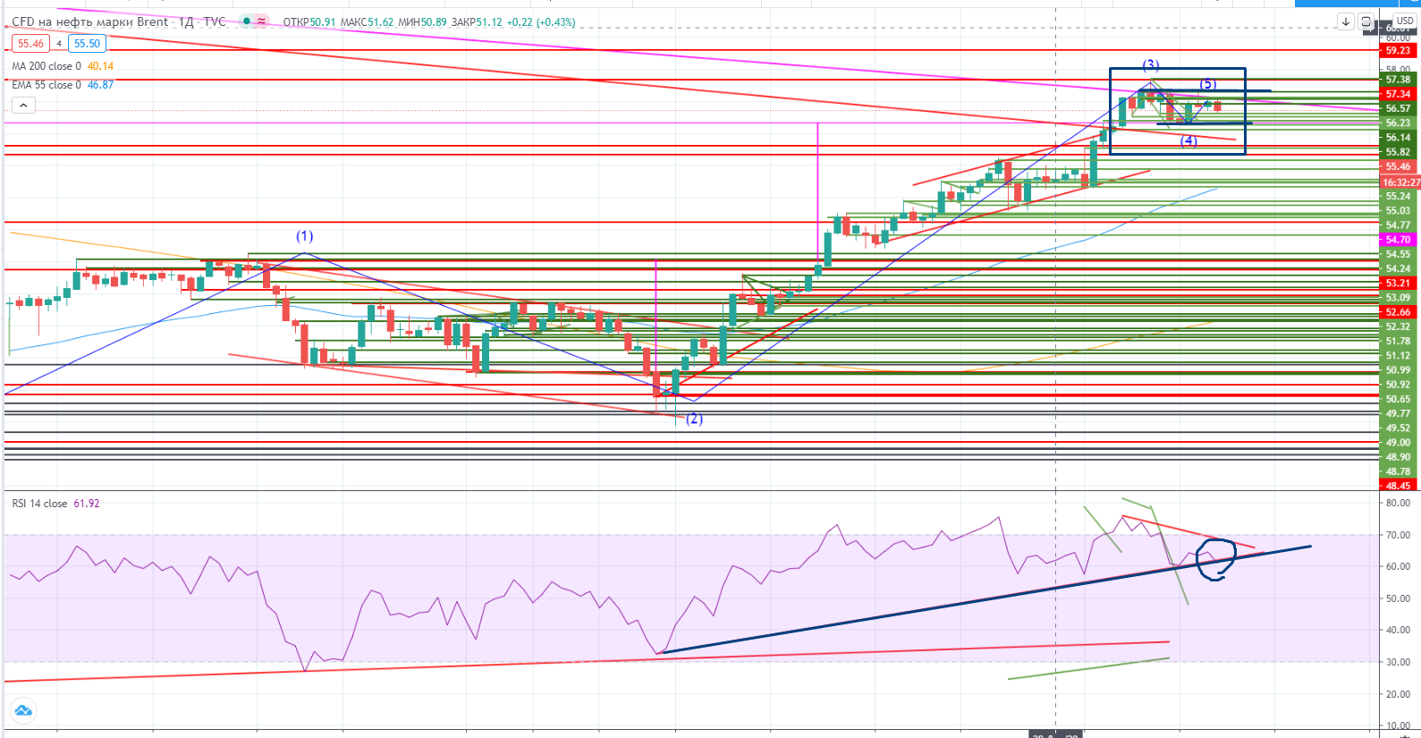Screen dimensions: 1421x738
Task: Click the down-arrow icon near USD
Action: click(x=1346, y=21)
